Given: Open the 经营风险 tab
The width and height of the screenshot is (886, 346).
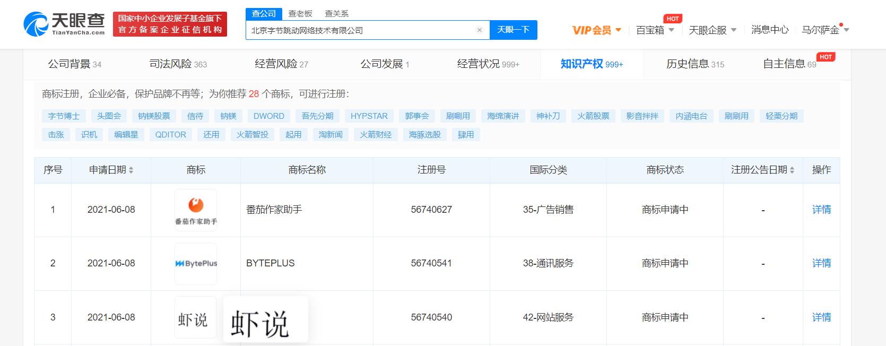Looking at the screenshot, I should (x=281, y=64).
